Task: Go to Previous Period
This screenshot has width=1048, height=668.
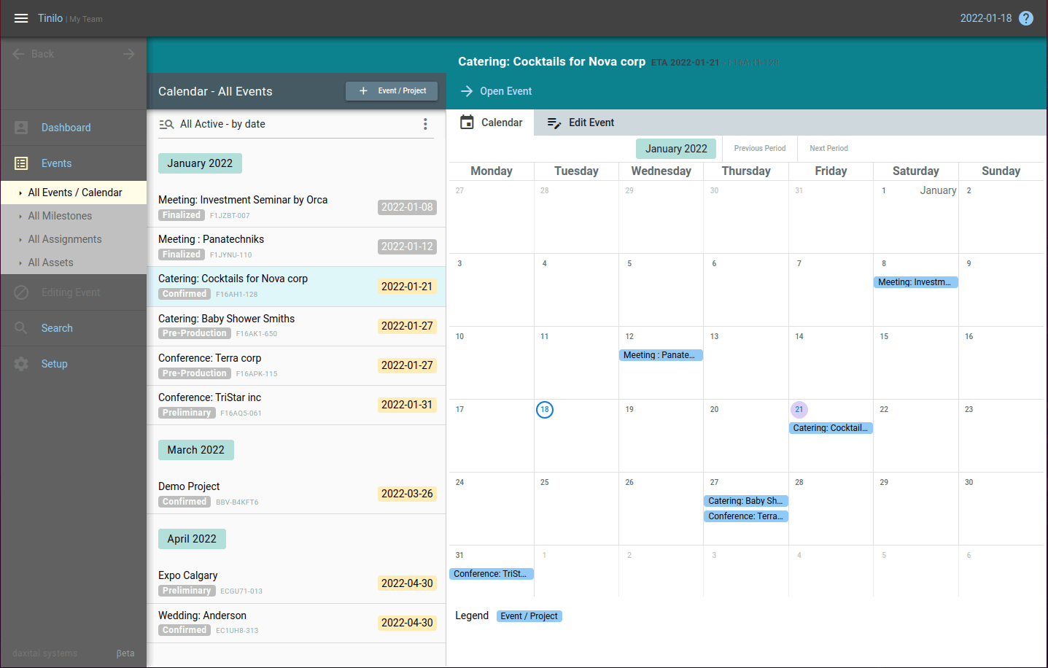Action: tap(759, 148)
